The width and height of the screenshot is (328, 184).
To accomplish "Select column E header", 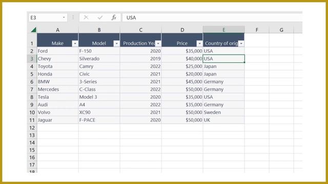I will pyautogui.click(x=223, y=30).
